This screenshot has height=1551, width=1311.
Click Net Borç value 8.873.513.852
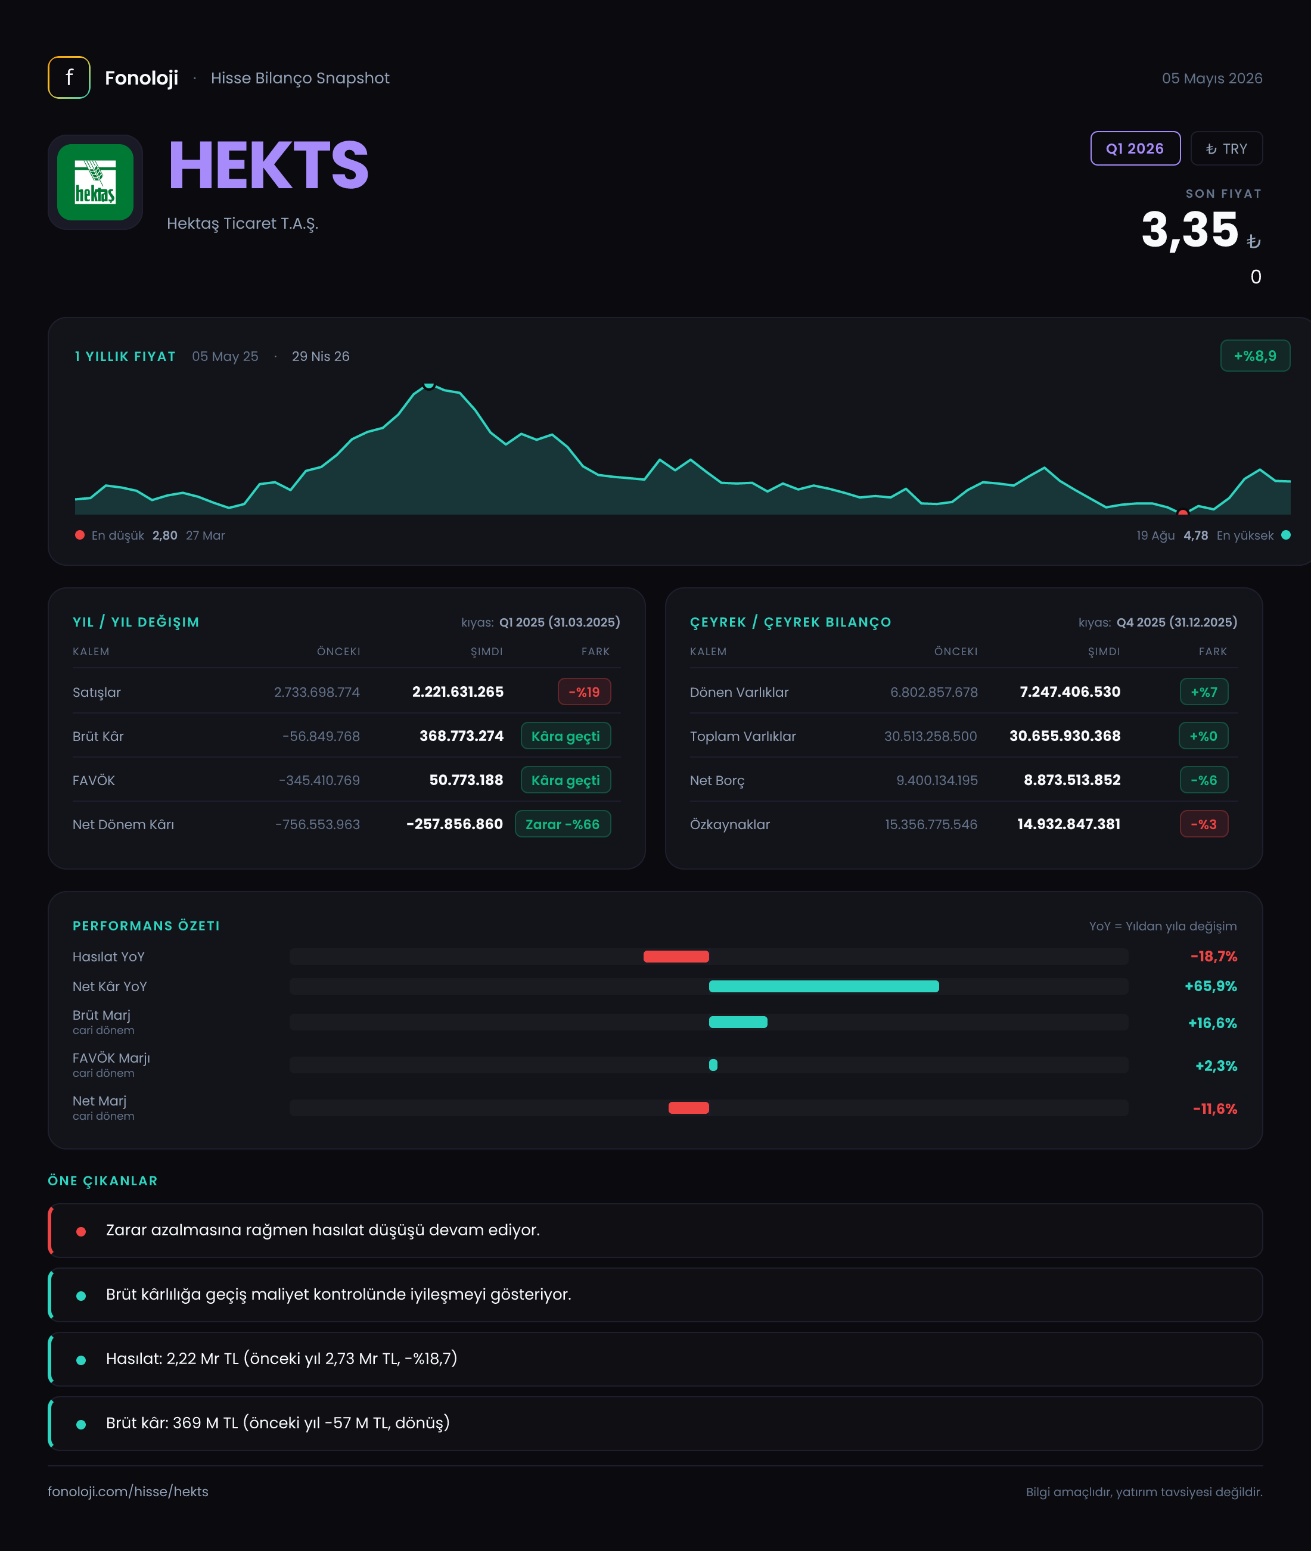coord(1071,780)
